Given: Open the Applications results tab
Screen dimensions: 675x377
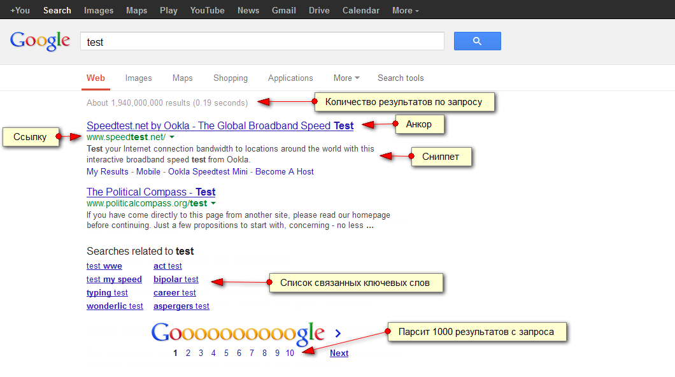Looking at the screenshot, I should [290, 78].
